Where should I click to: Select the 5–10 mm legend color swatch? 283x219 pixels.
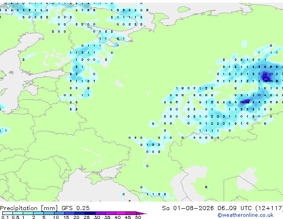[49, 213]
